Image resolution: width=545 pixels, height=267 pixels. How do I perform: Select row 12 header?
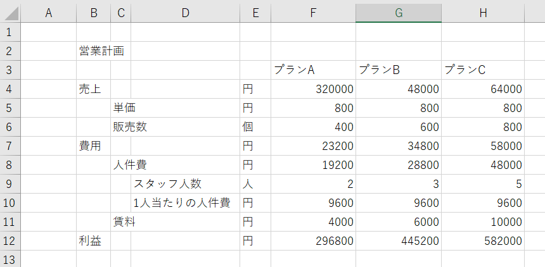click(10, 241)
